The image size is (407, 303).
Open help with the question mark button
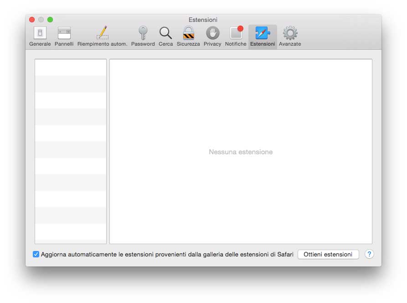369,254
